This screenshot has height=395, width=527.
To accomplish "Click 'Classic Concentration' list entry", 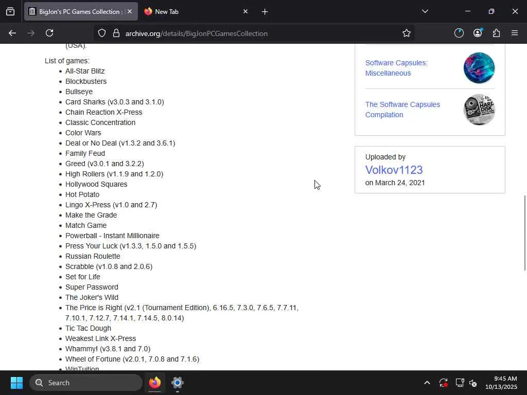I will pyautogui.click(x=100, y=122).
